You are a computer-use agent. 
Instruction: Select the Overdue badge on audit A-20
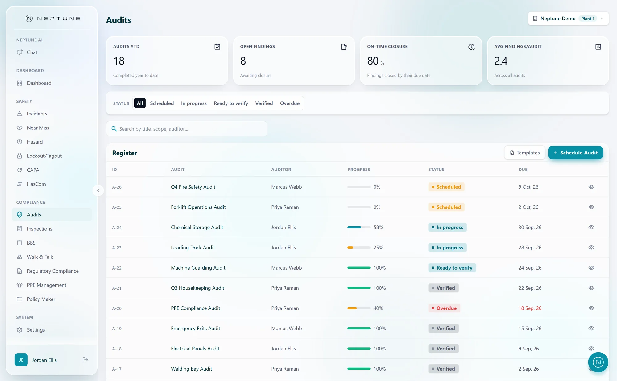point(444,308)
